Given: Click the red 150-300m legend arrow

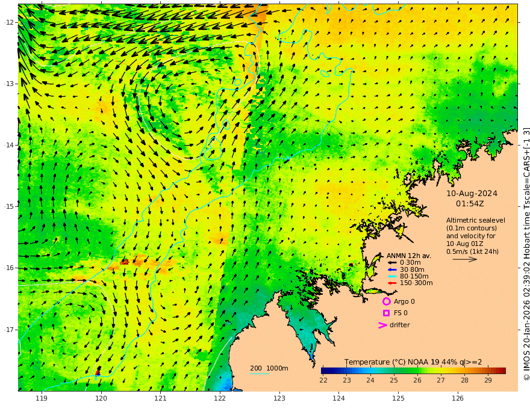Looking at the screenshot, I should [391, 283].
